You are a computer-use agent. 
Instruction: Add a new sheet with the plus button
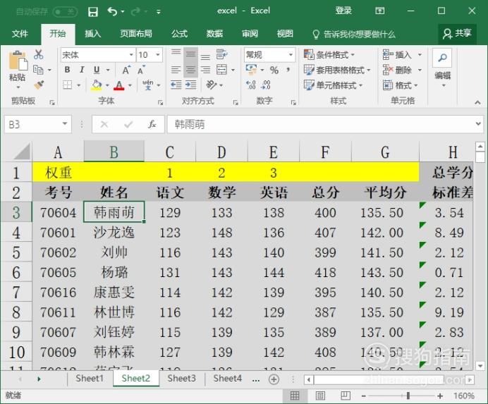(274, 379)
